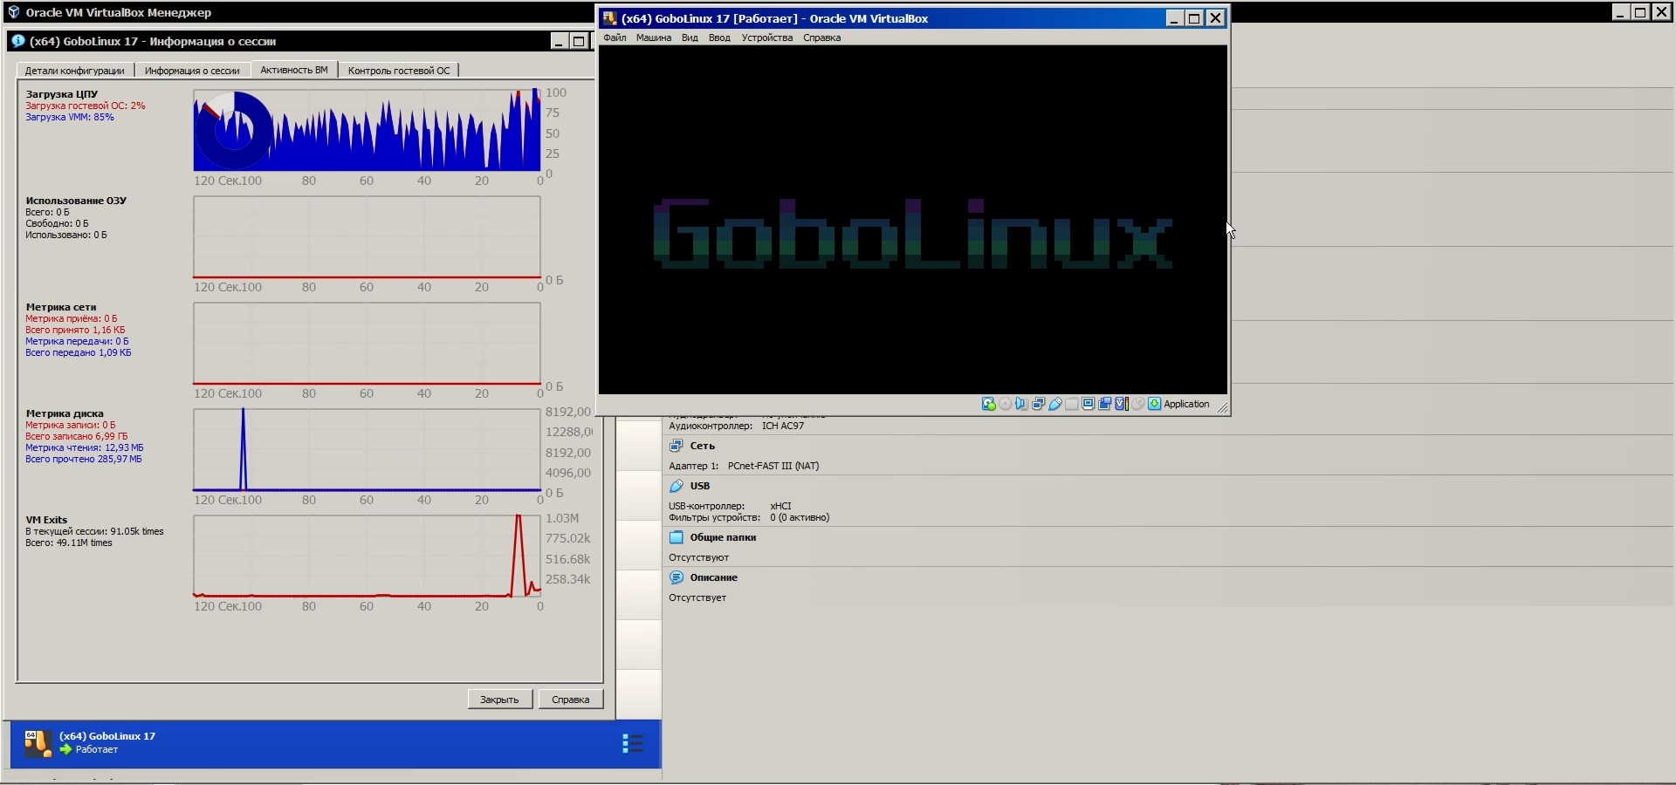
Task: Click the keyboard capture green arrow indicator
Action: tap(1154, 404)
